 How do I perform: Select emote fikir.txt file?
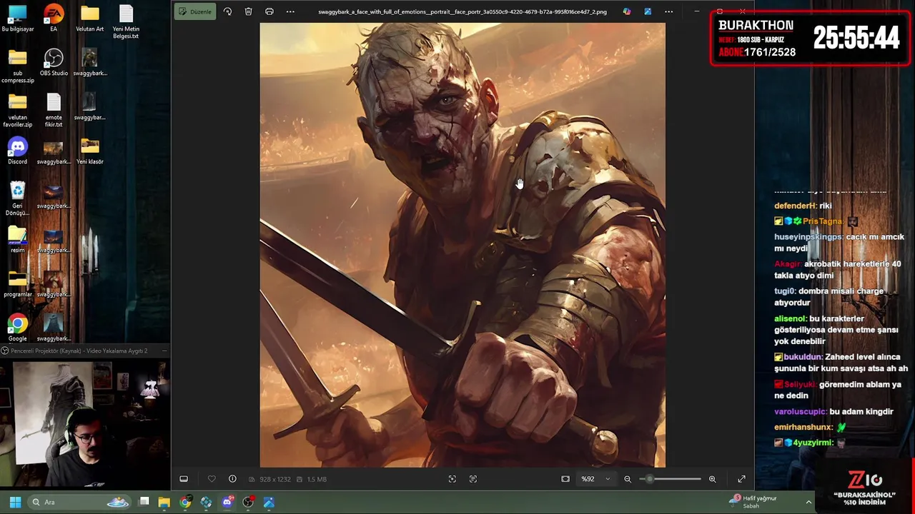pos(54,111)
